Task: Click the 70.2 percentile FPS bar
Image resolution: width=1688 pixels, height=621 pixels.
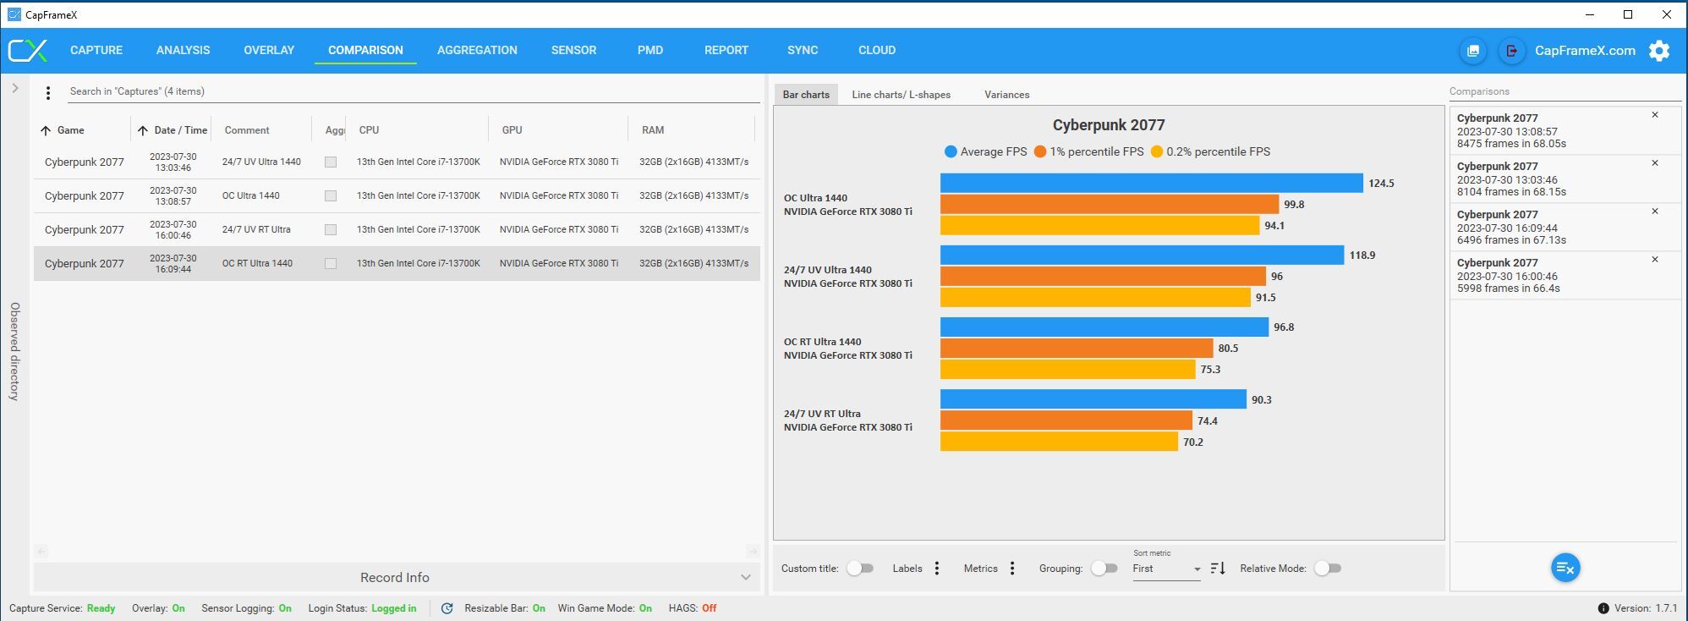Action: (x=1059, y=442)
